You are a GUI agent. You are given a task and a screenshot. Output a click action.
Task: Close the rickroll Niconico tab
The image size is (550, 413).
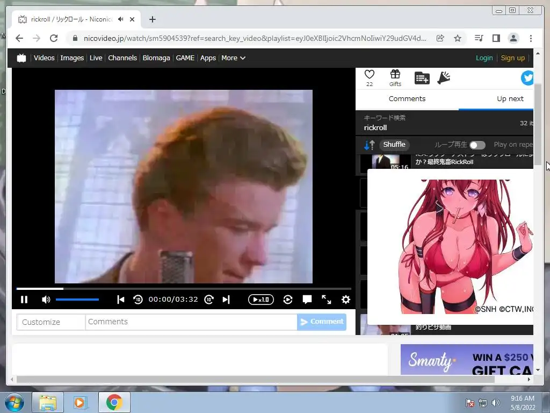132,19
